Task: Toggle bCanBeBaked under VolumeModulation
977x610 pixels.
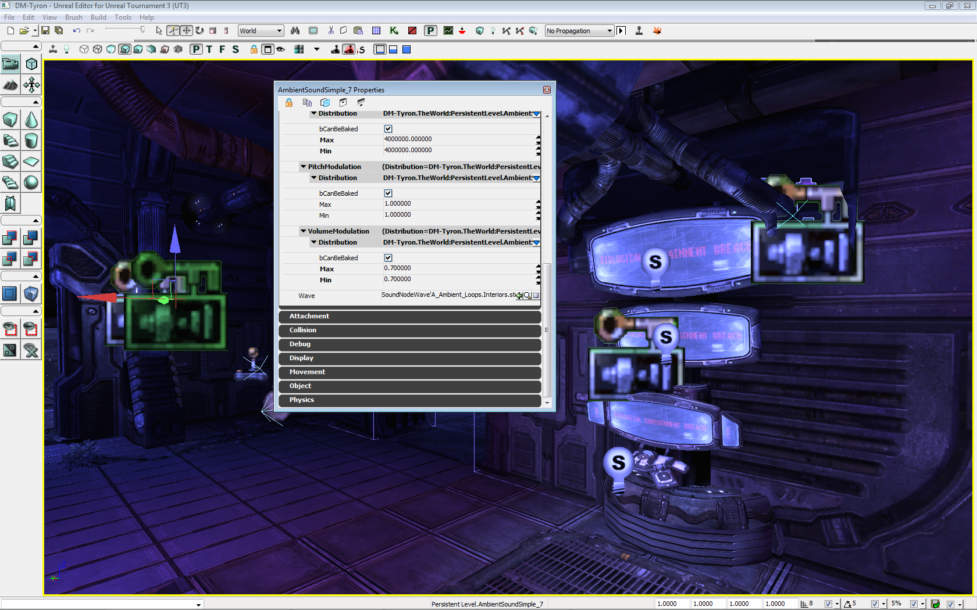Action: pyautogui.click(x=388, y=258)
